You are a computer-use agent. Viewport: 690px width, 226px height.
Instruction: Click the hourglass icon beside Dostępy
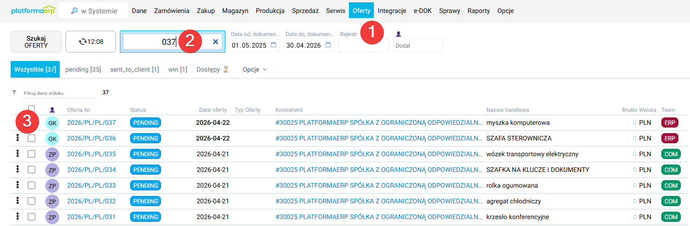pos(226,69)
